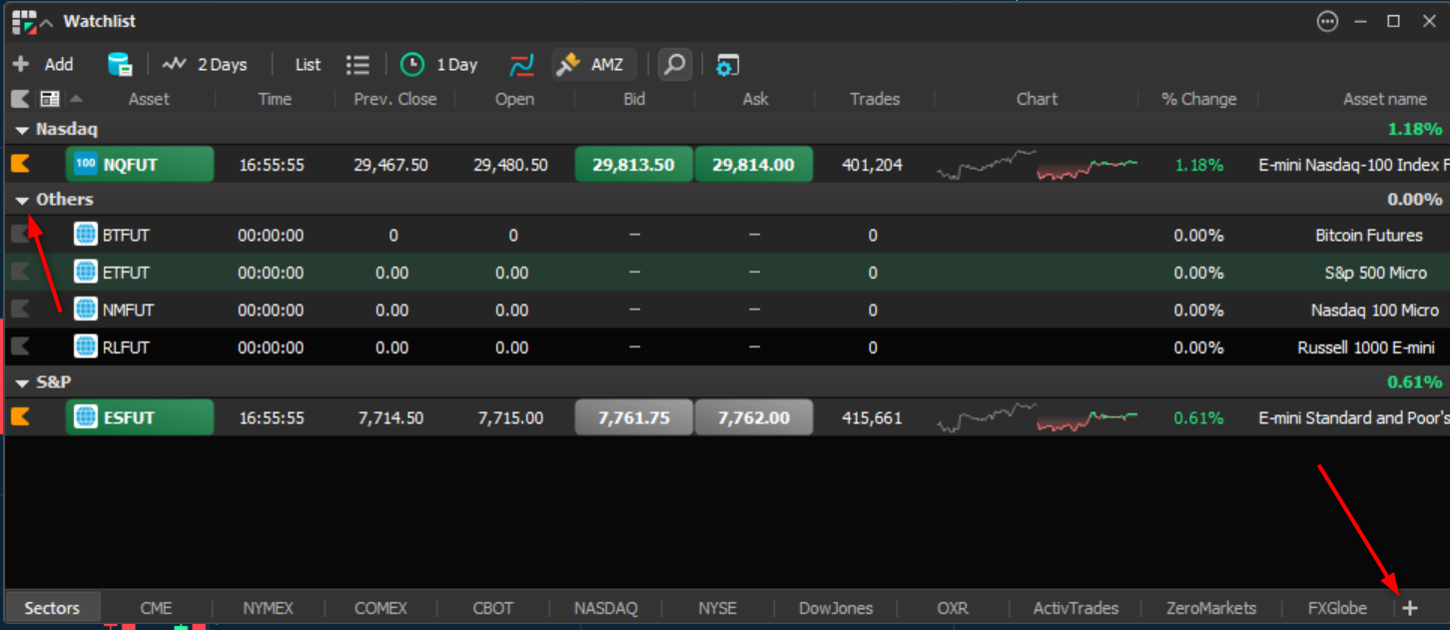The height and width of the screenshot is (630, 1450).
Task: Toggle the flag on NMFUT row
Action: tap(20, 310)
